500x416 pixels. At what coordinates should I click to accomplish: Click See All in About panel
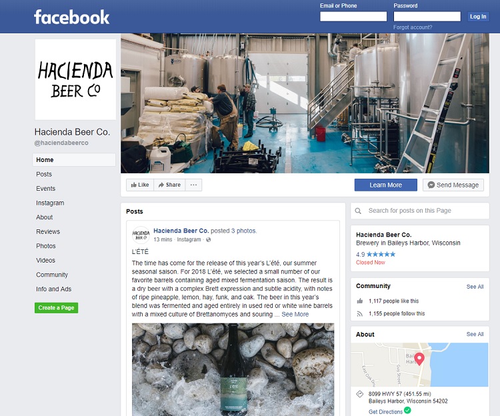[x=475, y=335]
